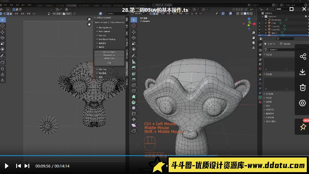
Task: Click the 3D viewport zoom magnifier icon
Action: [253, 32]
